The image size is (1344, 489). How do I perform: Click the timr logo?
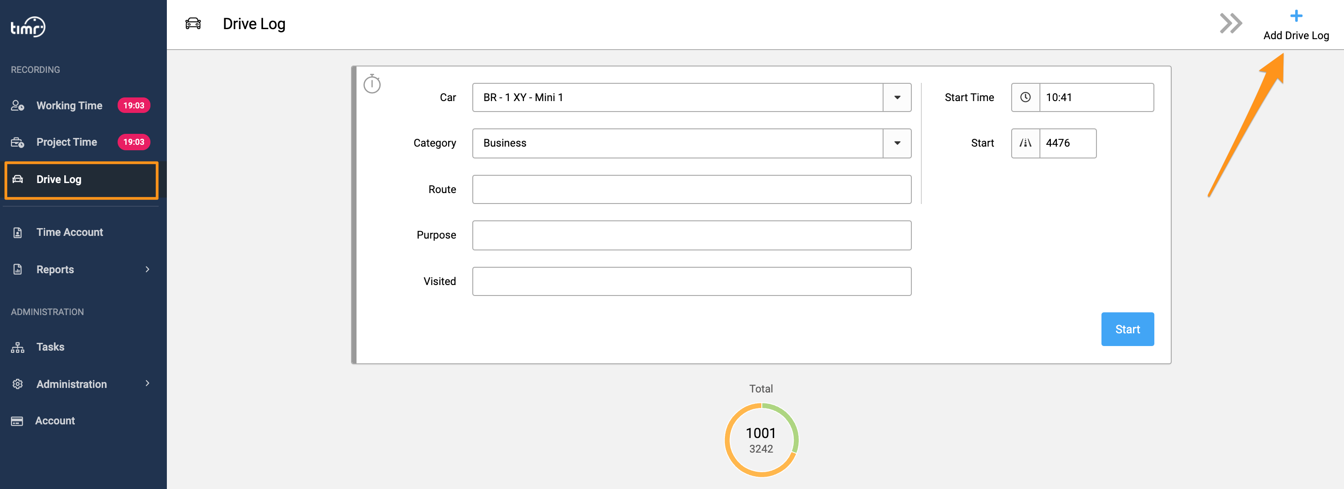[x=28, y=26]
